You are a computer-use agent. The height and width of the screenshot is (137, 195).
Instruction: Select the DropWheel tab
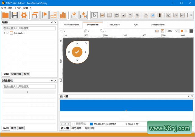point(93,25)
